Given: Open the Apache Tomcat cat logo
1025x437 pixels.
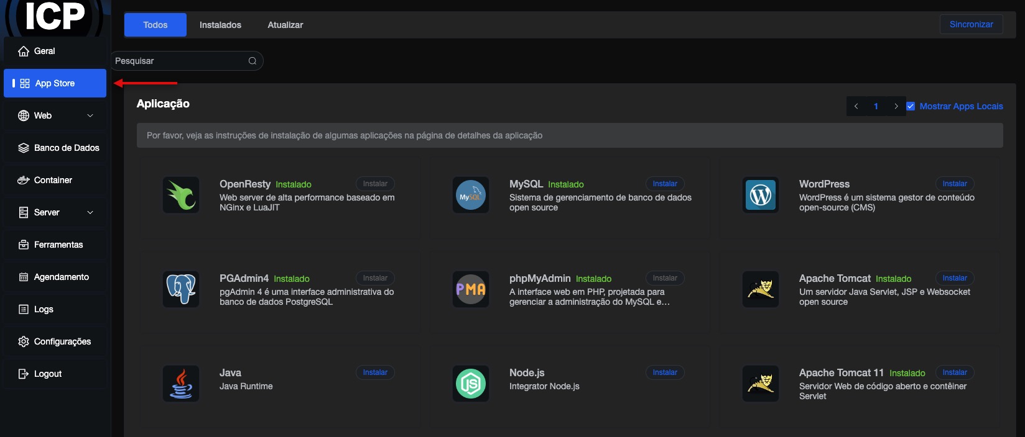Looking at the screenshot, I should [x=761, y=289].
